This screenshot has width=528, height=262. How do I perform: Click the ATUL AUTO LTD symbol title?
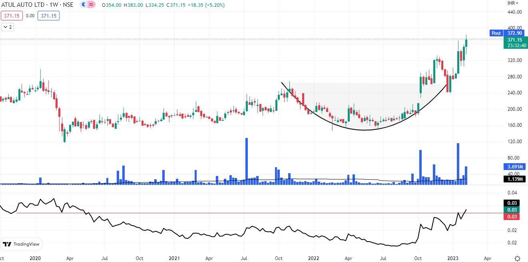point(20,5)
